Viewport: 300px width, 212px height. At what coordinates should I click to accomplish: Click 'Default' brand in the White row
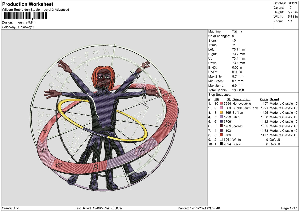click(275, 140)
